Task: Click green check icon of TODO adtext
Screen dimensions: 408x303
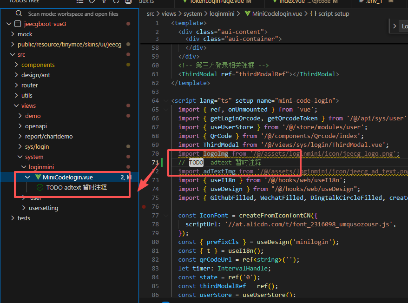Action: click(x=40, y=187)
